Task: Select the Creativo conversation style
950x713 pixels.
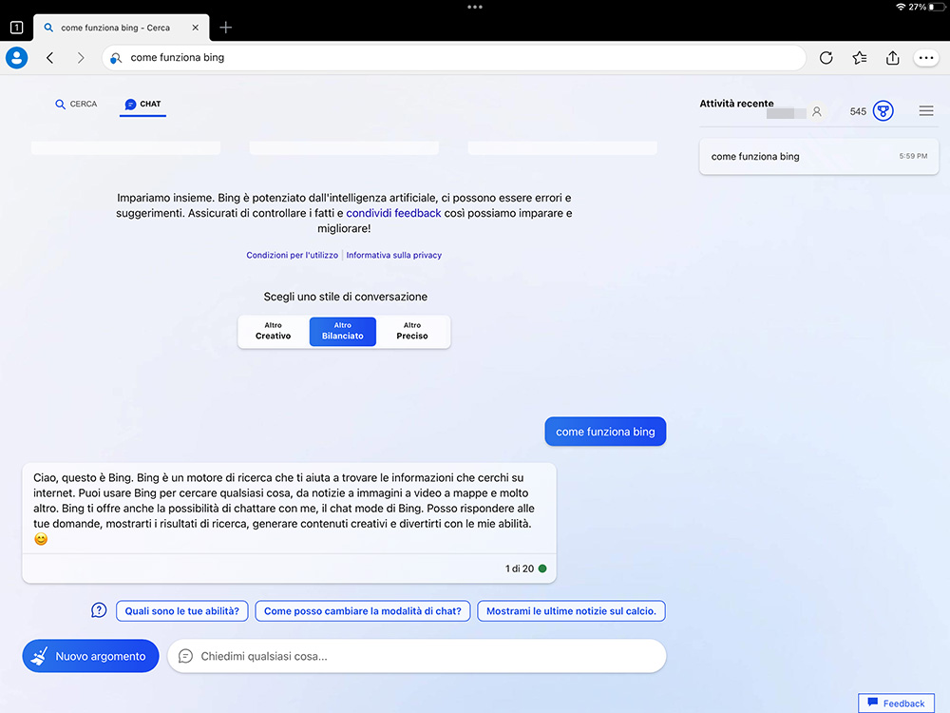Action: click(x=273, y=331)
